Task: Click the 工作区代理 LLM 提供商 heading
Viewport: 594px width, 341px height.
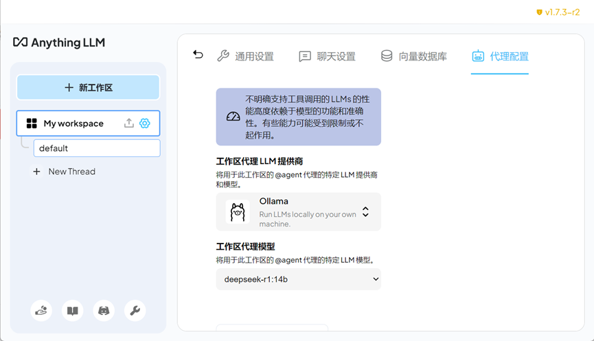Action: tap(260, 161)
